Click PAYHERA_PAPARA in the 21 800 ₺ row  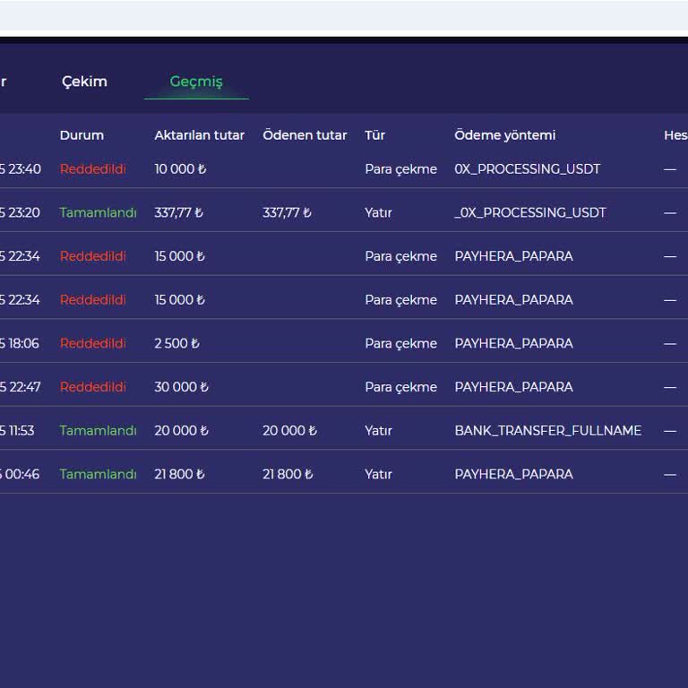pyautogui.click(x=513, y=475)
